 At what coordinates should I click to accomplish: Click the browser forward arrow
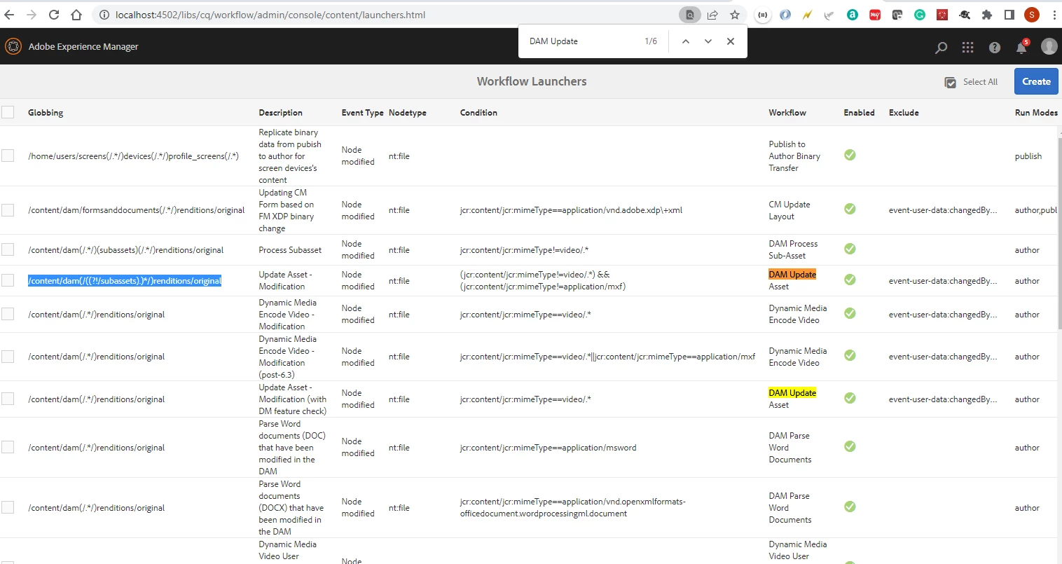(x=32, y=15)
